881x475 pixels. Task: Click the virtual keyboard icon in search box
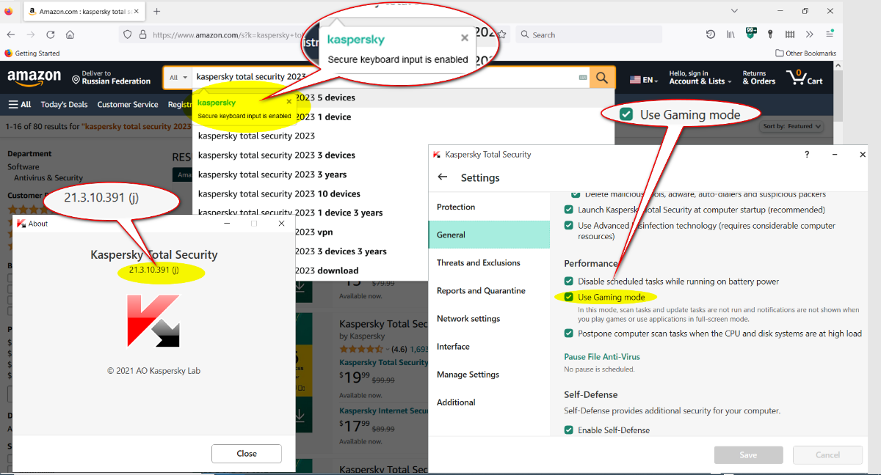[583, 78]
